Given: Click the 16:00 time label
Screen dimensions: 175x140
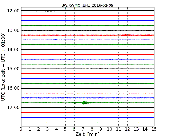Looking at the screenshot, I should [13, 88].
